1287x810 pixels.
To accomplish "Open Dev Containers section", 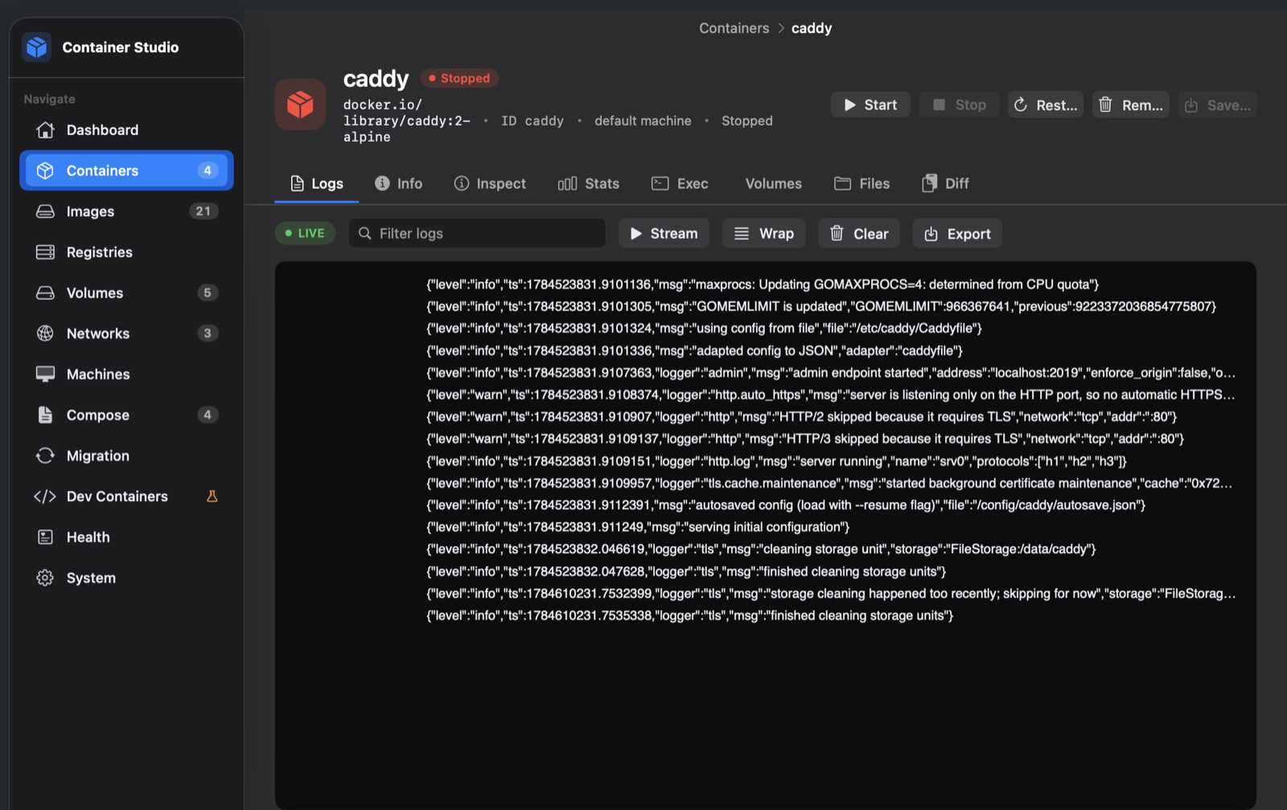I will pos(126,496).
